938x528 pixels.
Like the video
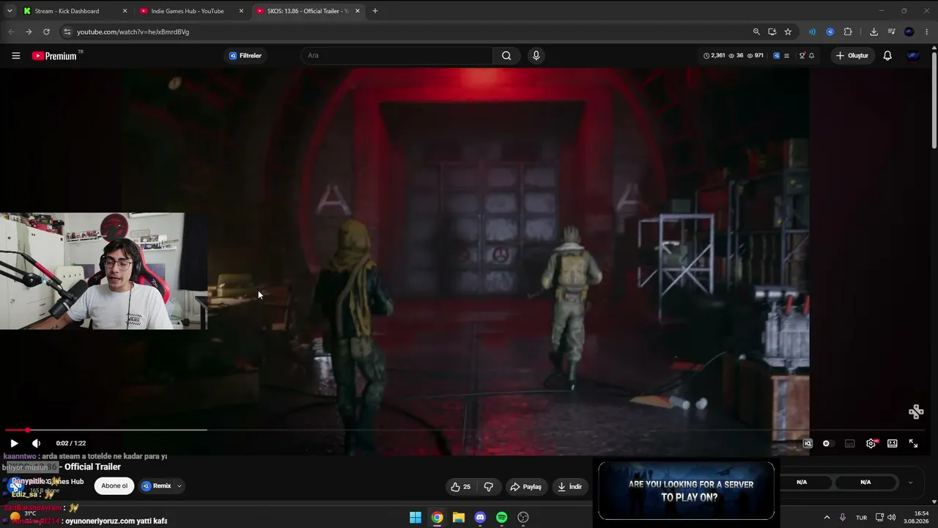point(461,486)
